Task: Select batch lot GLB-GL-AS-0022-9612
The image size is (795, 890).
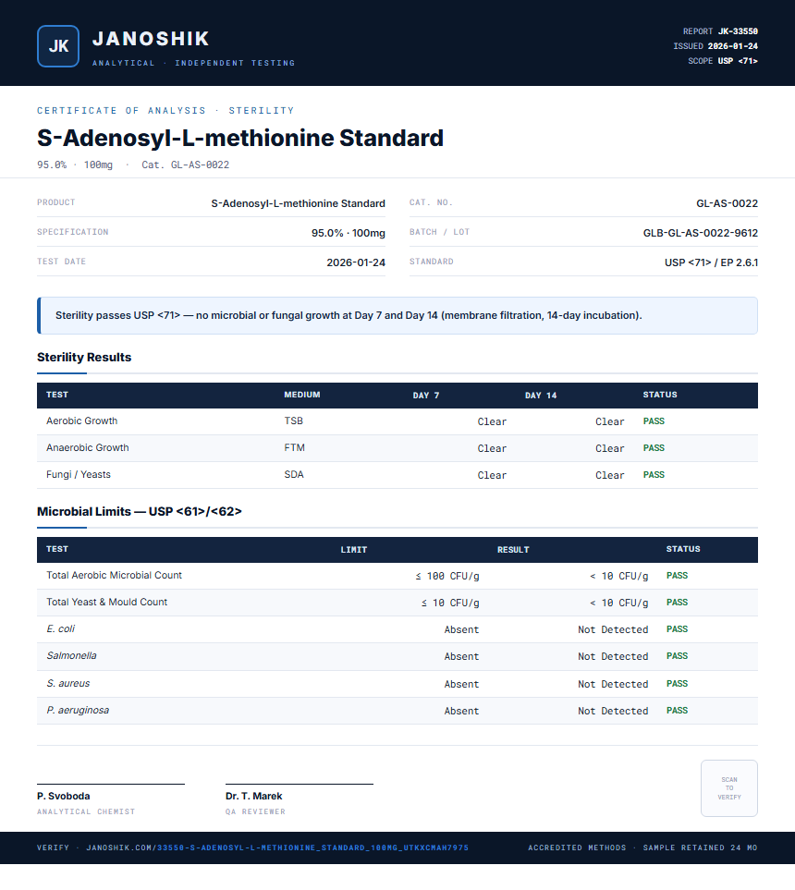Action: click(700, 233)
